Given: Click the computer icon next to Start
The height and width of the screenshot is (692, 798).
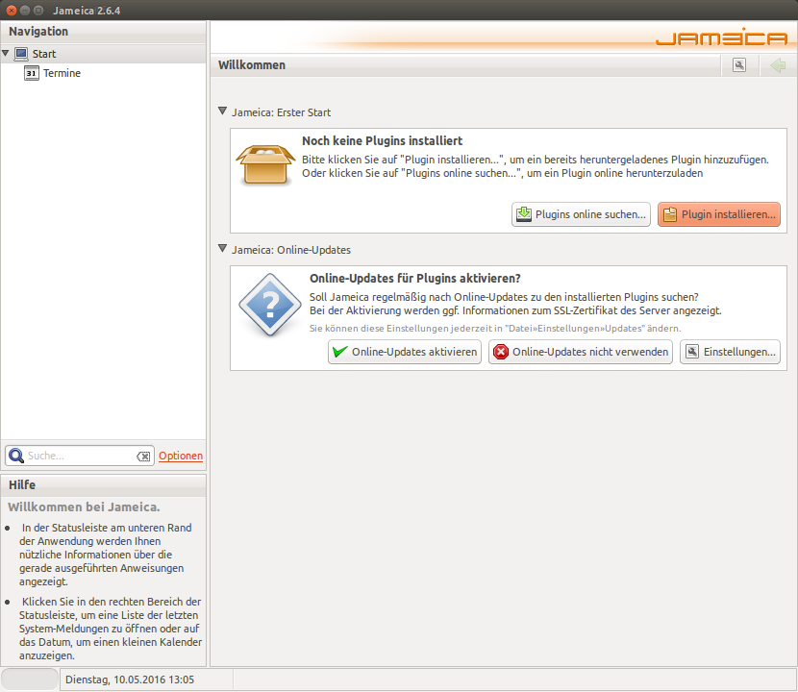Looking at the screenshot, I should (x=21, y=54).
